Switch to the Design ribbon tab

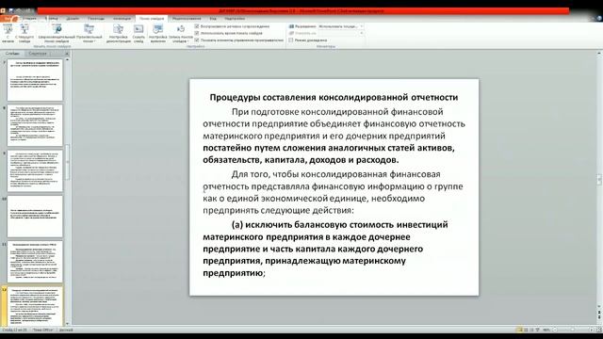pos(73,19)
